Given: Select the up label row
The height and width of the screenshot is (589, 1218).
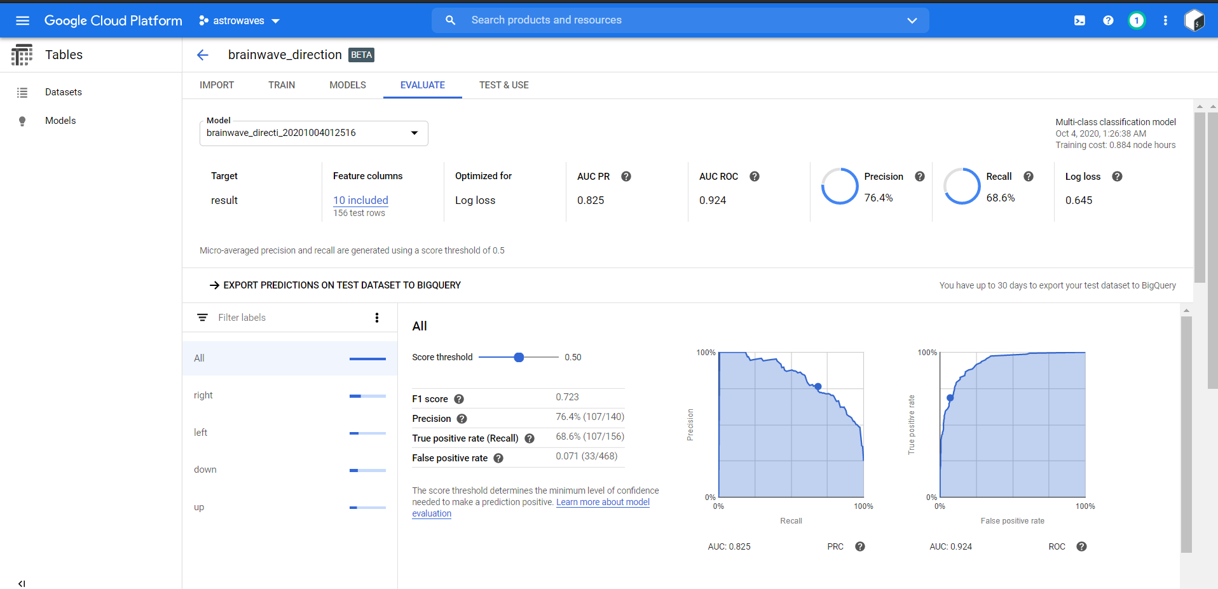Looking at the screenshot, I should coord(290,507).
